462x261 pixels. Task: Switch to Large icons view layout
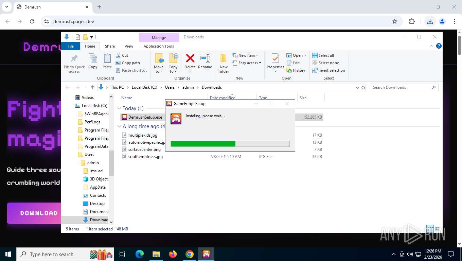pos(438,229)
